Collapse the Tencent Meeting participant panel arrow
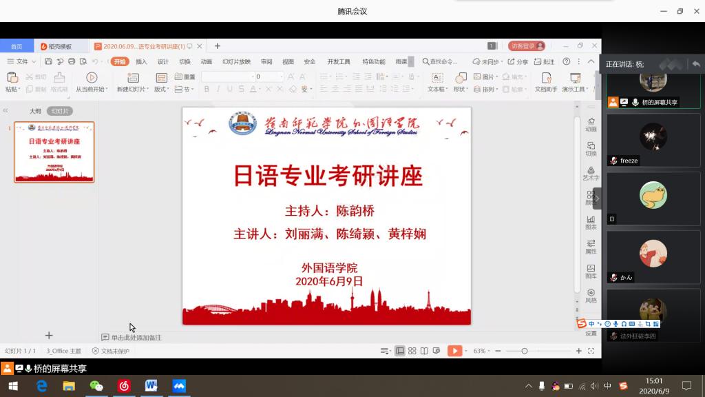The height and width of the screenshot is (397, 705). pyautogui.click(x=597, y=198)
